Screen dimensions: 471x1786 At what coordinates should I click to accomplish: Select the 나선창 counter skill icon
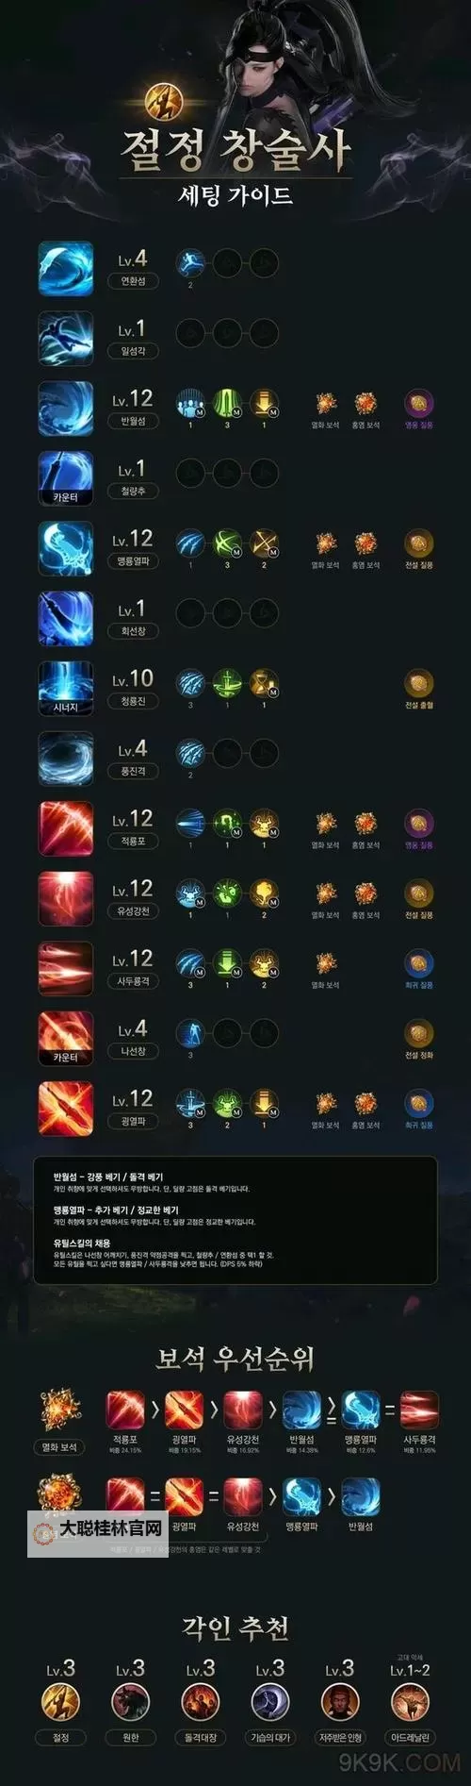[66, 1039]
